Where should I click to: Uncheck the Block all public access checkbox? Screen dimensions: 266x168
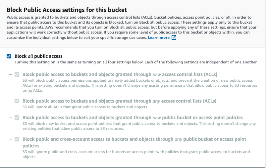[9, 56]
